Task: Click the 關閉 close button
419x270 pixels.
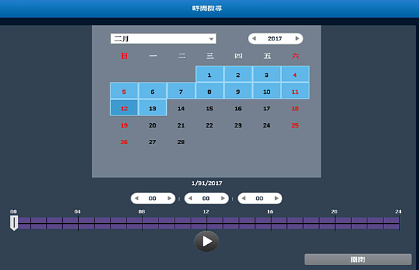Action: pyautogui.click(x=358, y=260)
